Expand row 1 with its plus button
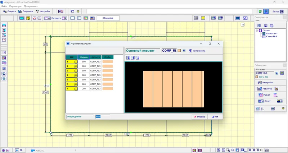This screenshot has width=288, height=153. [x=76, y=62]
